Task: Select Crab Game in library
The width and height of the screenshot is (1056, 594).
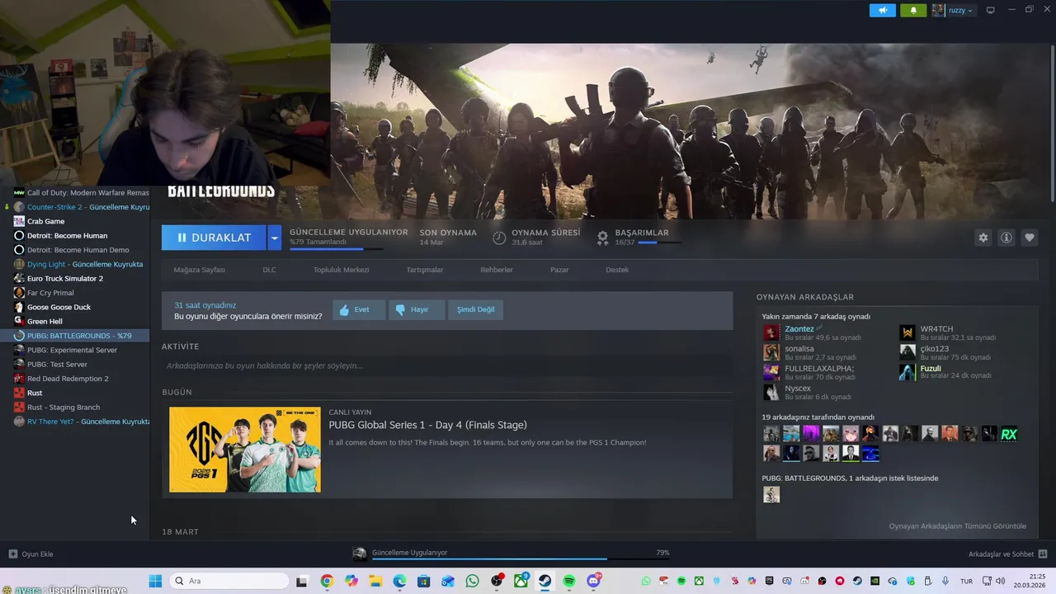Action: tap(45, 221)
